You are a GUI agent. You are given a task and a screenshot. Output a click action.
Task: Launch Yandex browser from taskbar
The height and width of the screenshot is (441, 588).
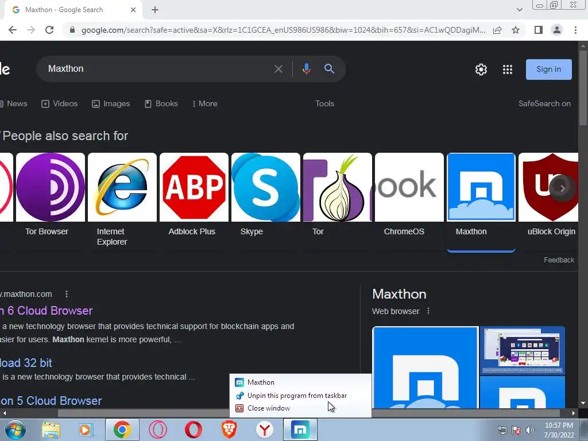[265, 430]
